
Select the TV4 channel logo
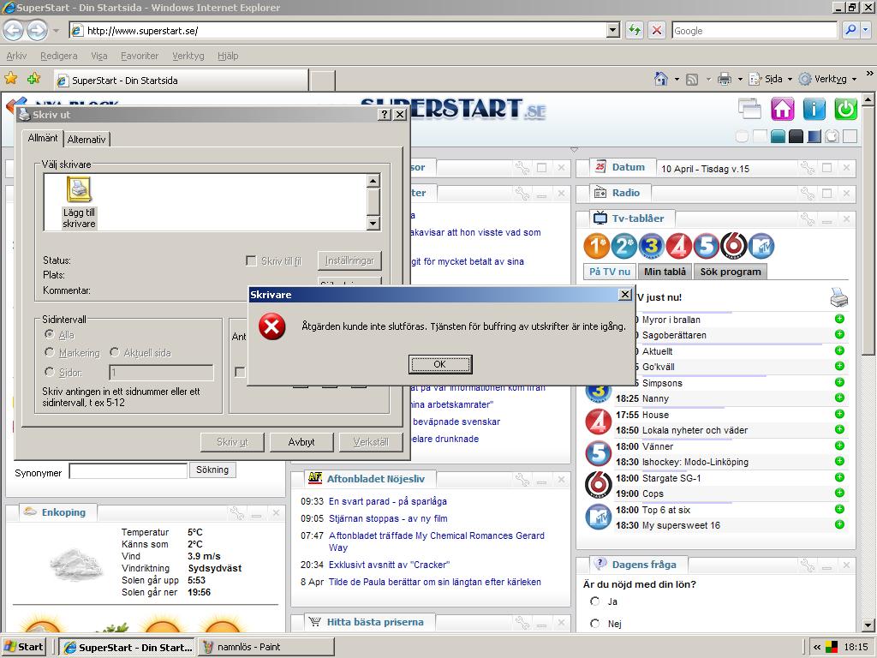click(678, 246)
